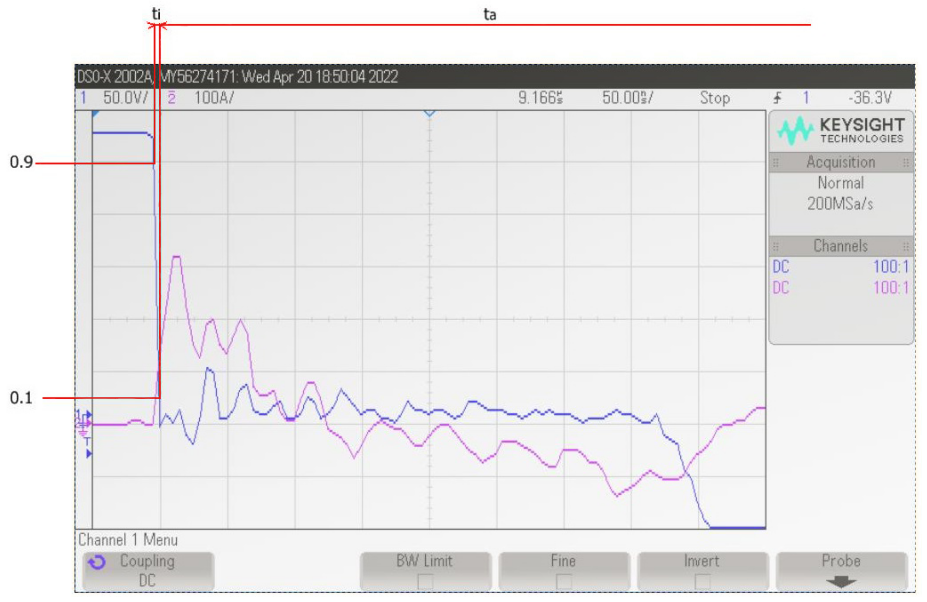Image resolution: width=927 pixels, height=602 pixels.
Task: Click the trigger level T arrow marker
Action: pyautogui.click(x=88, y=454)
